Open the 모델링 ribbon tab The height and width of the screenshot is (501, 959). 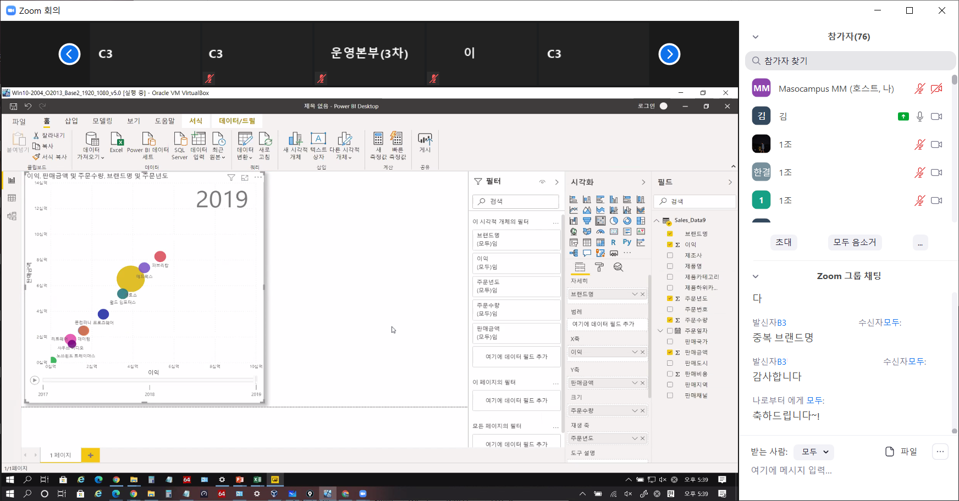102,121
